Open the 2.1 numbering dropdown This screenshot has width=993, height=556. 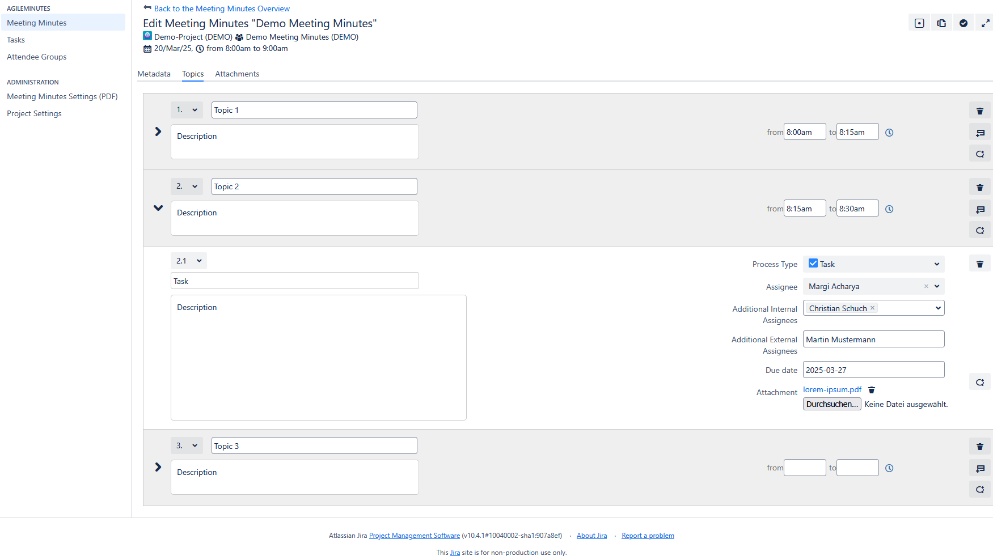(189, 261)
